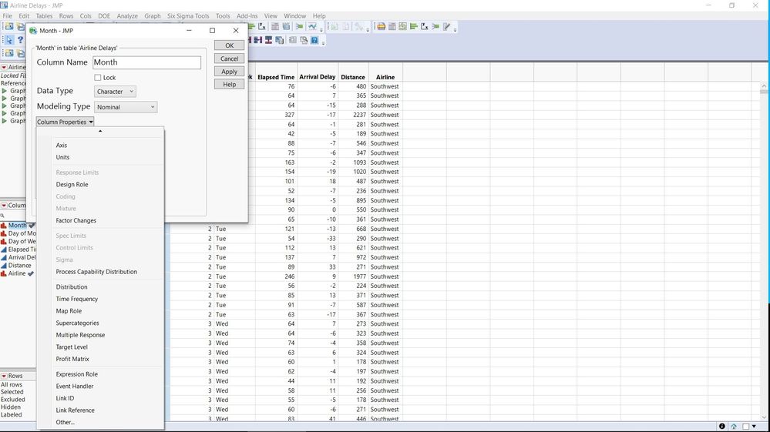
Task: Select Target Level property
Action: click(x=72, y=347)
